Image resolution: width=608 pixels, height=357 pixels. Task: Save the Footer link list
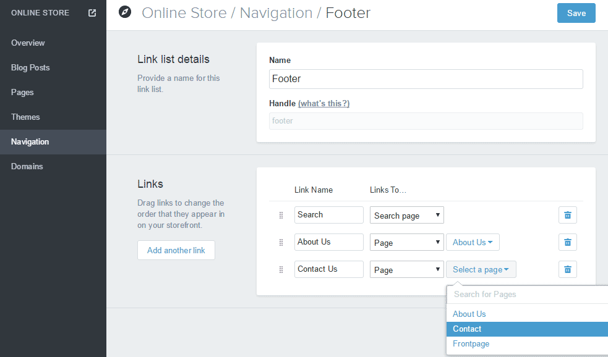click(x=576, y=13)
